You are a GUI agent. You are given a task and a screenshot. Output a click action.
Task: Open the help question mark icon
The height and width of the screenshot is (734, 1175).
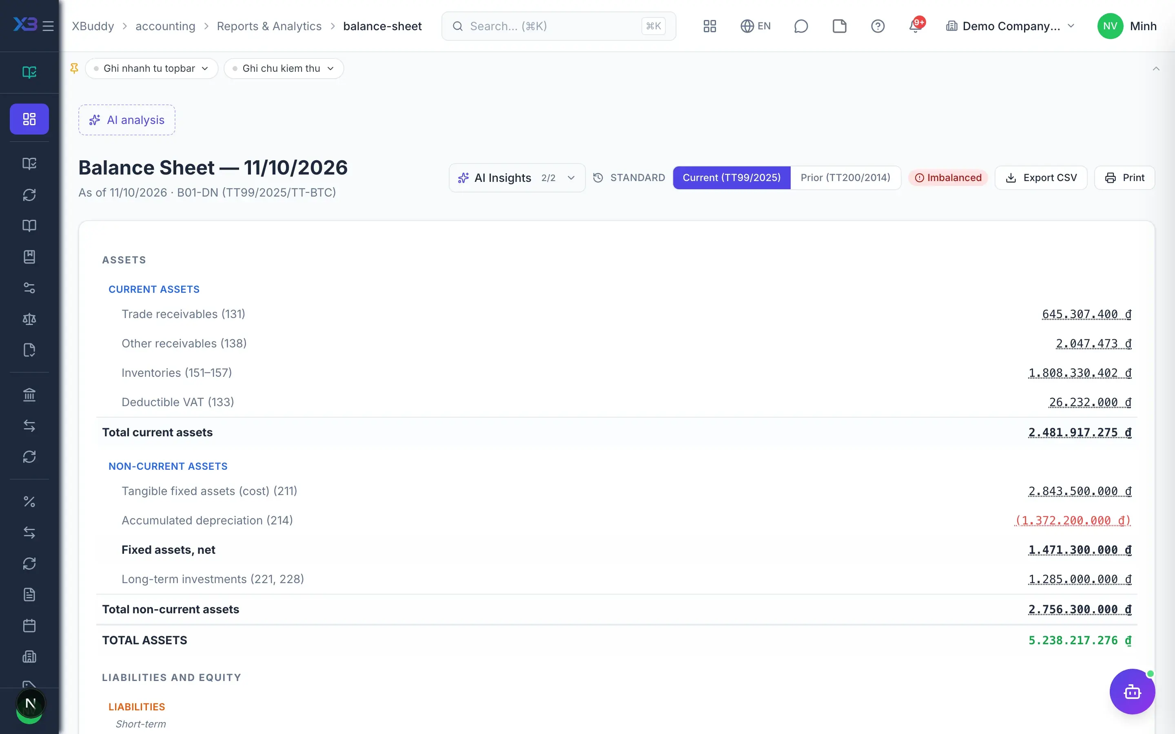[x=877, y=26]
